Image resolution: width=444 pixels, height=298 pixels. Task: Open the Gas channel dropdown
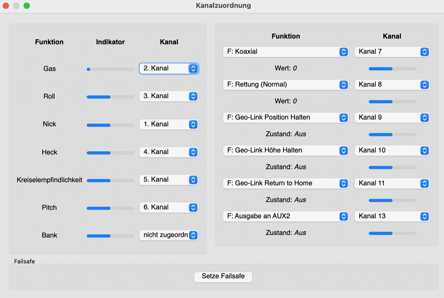point(169,69)
